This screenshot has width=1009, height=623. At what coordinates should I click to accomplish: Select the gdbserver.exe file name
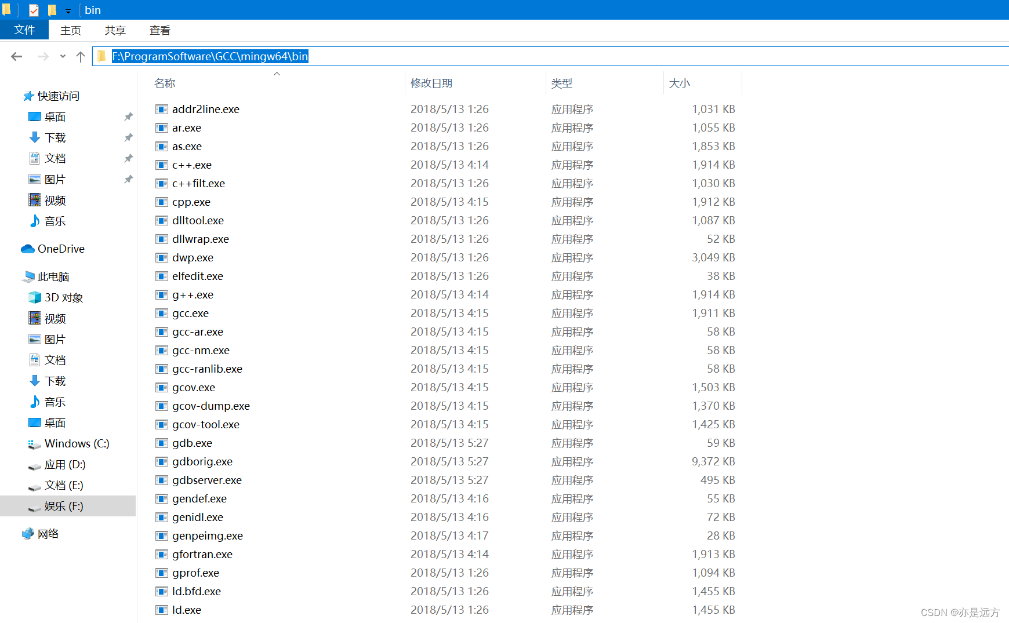(x=207, y=480)
